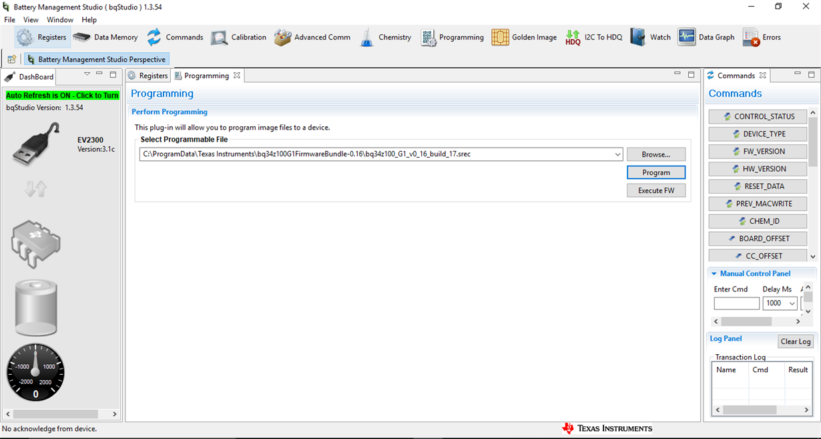
Task: Switch to the Registers tab
Action: [x=148, y=76]
